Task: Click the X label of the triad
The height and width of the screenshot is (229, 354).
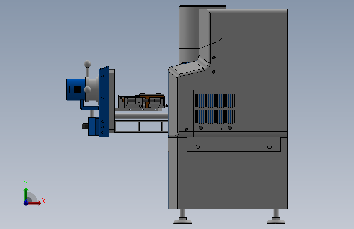Action: point(44,201)
